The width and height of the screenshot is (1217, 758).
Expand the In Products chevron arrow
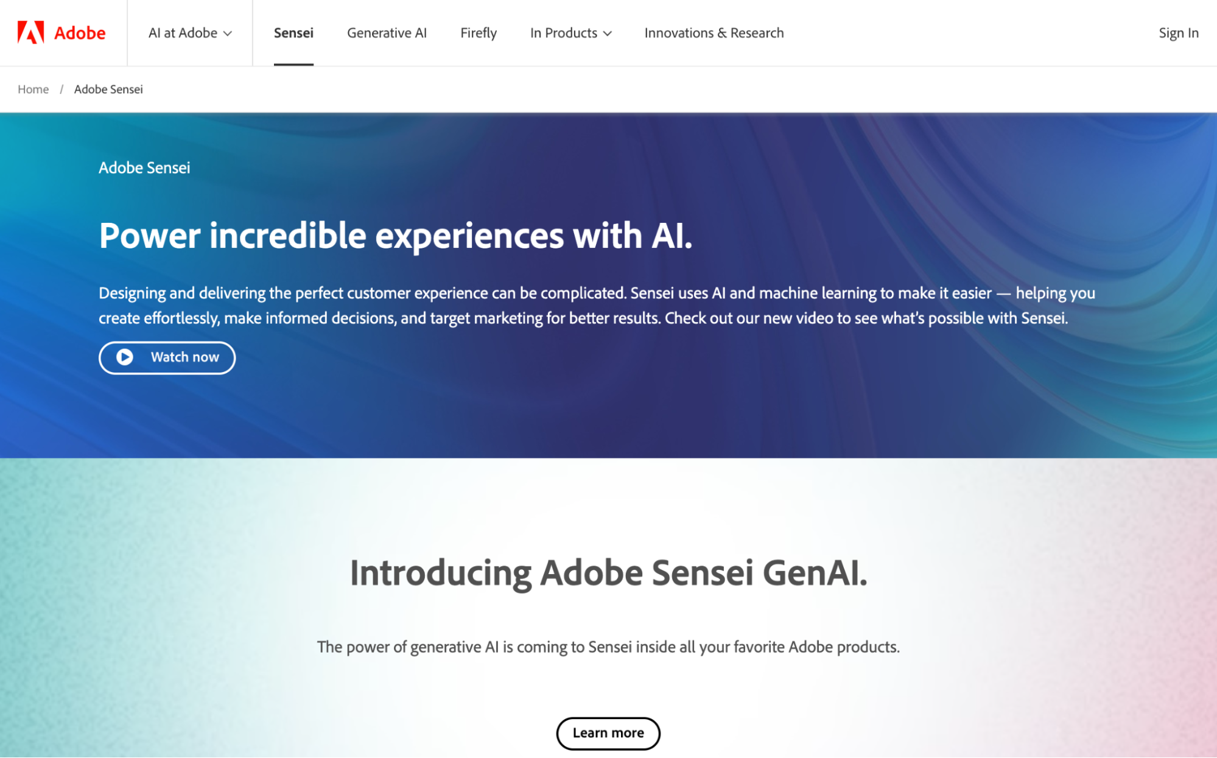pos(608,33)
